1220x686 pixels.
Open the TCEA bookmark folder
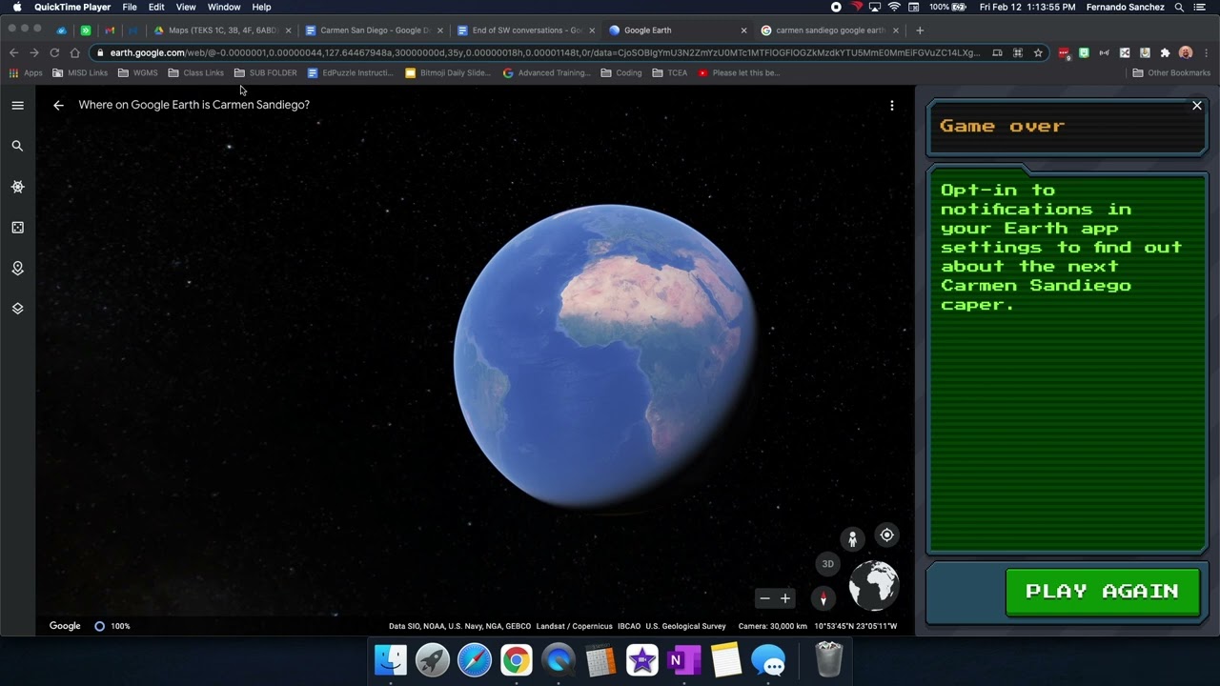(x=669, y=73)
